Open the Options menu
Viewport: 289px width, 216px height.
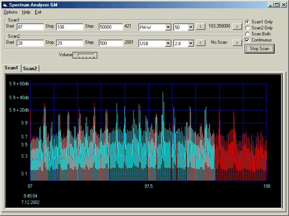point(11,12)
